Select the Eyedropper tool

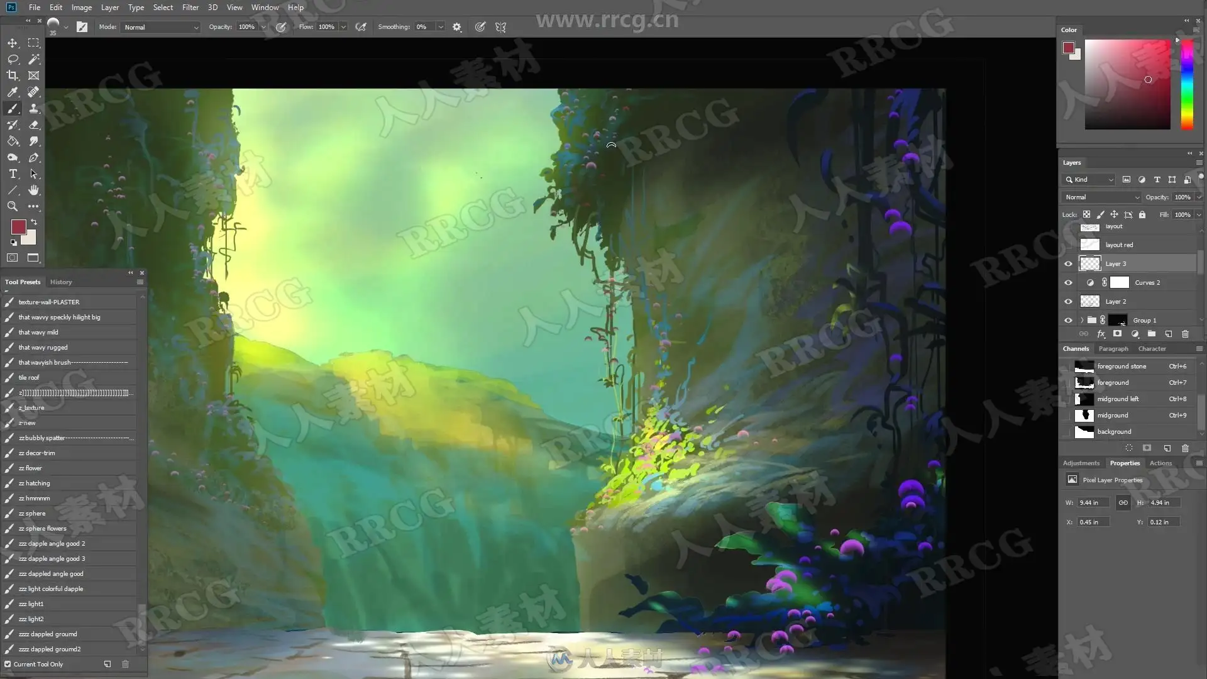coord(12,92)
